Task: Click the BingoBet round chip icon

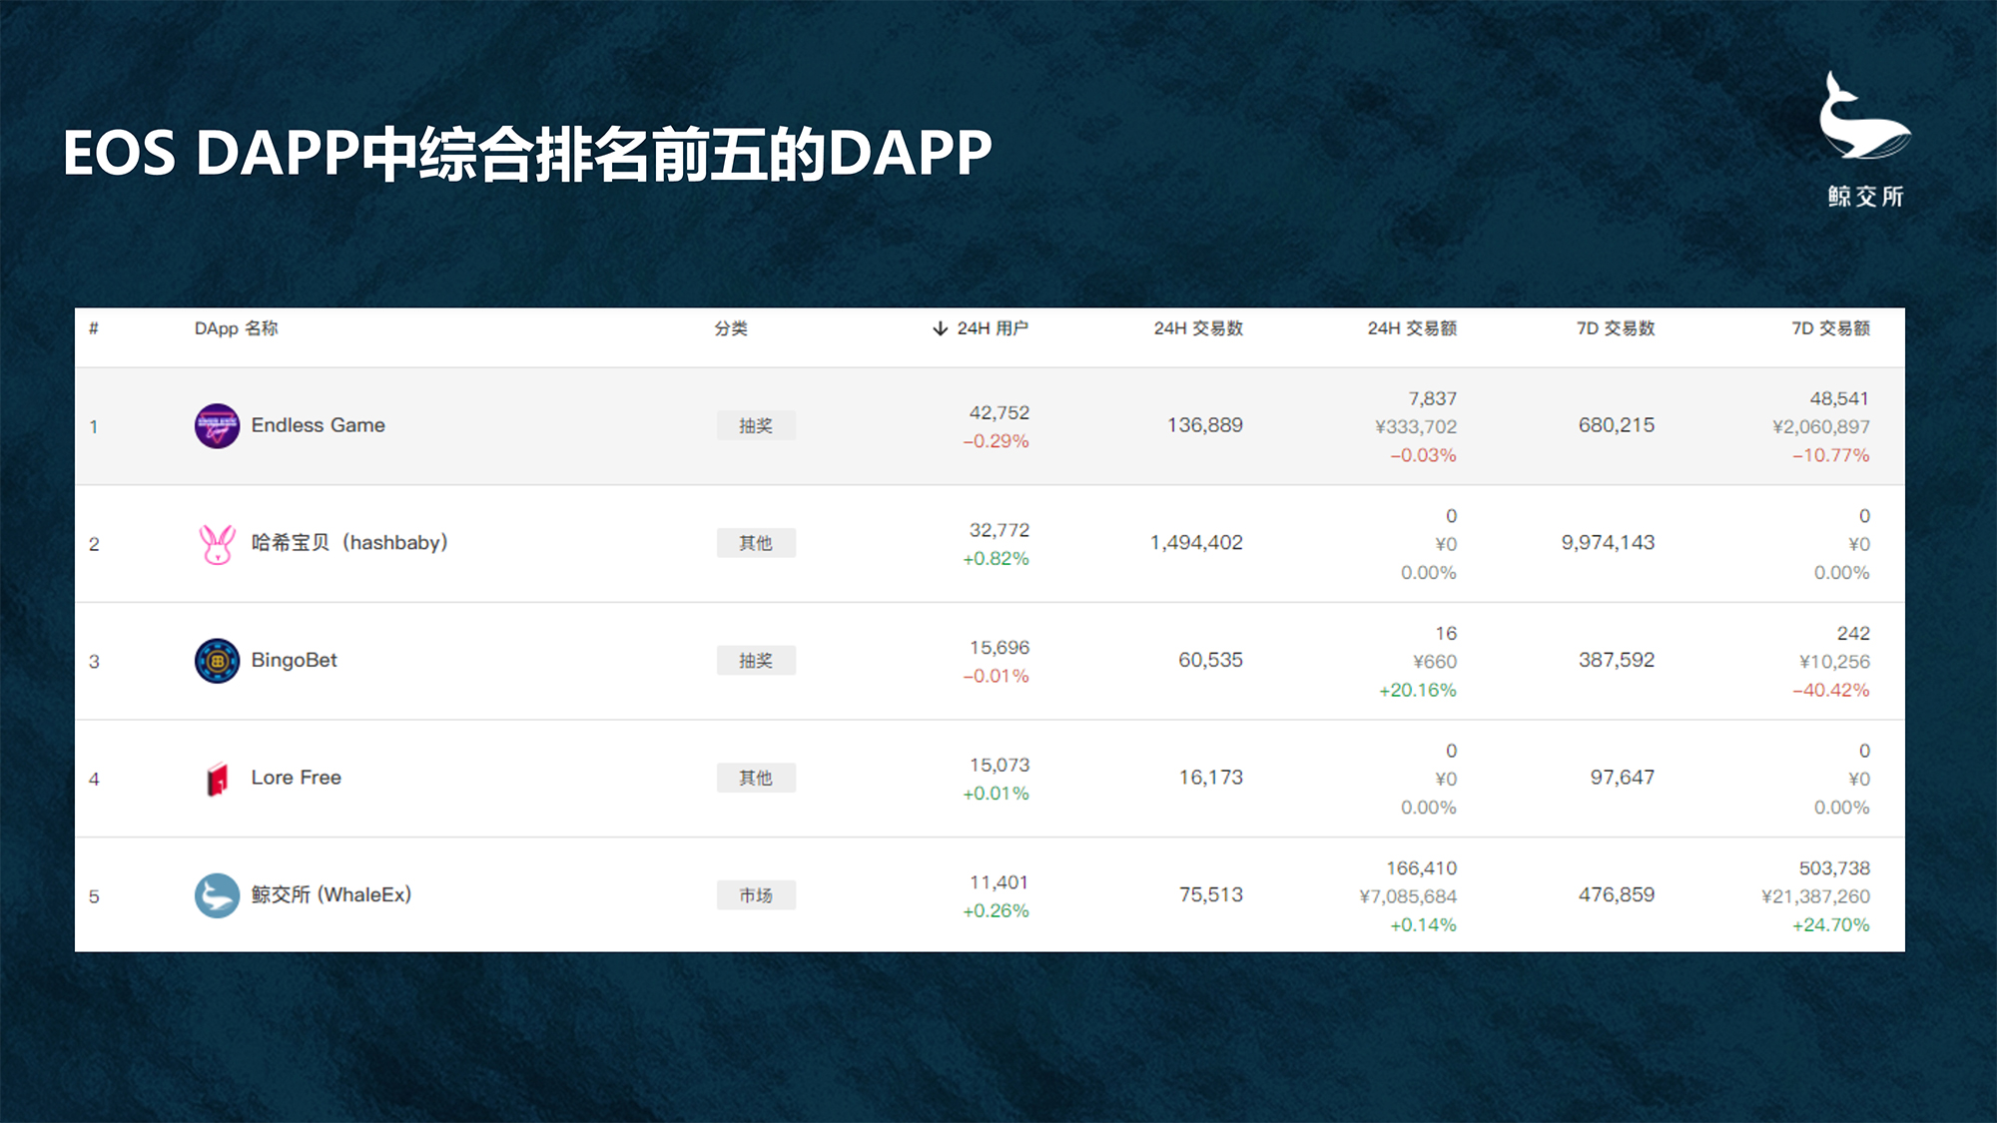Action: 217,661
